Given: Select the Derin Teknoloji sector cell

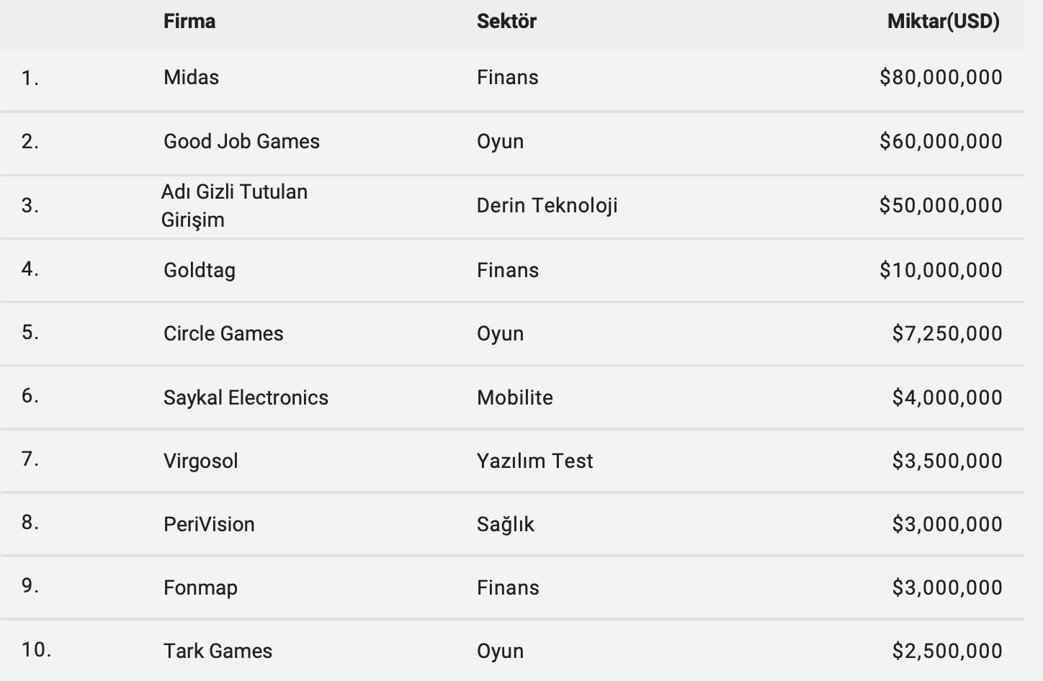Looking at the screenshot, I should coord(547,206).
